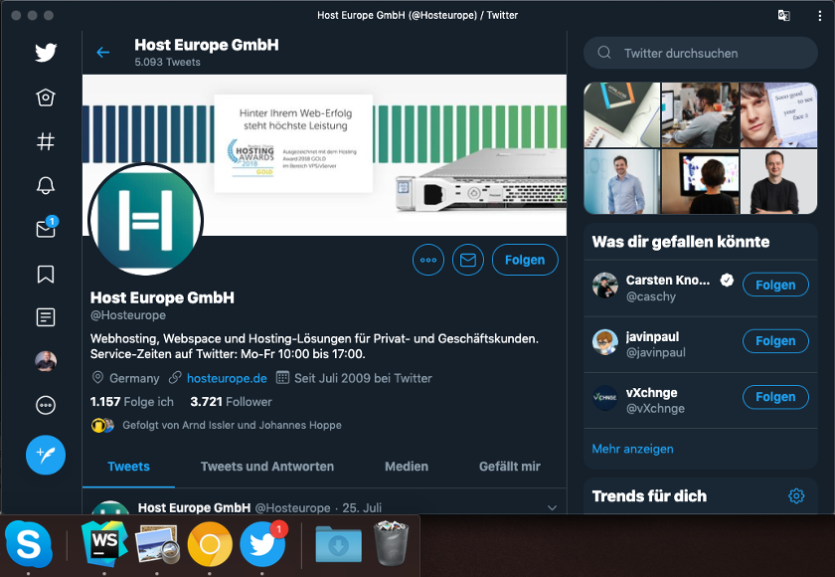Go back with the left arrow
The image size is (835, 577).
103,52
